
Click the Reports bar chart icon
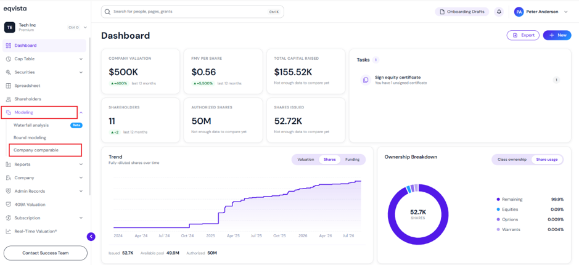[x=9, y=165]
